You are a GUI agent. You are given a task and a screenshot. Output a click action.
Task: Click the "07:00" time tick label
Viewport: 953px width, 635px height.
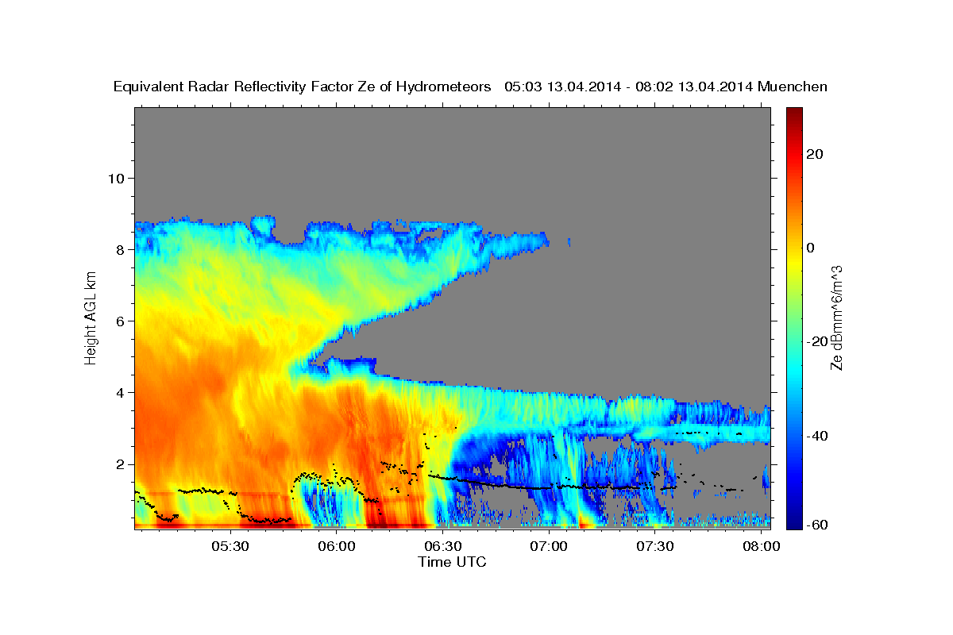[550, 547]
